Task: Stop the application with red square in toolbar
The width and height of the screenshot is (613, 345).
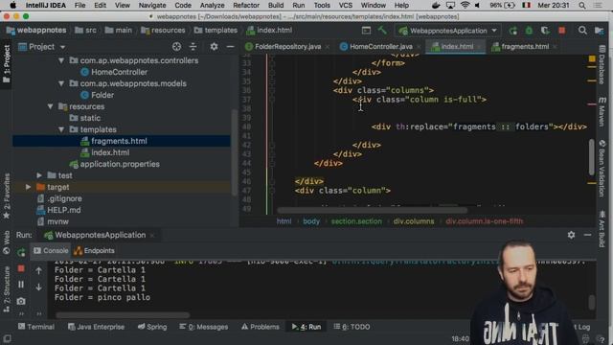Action: (x=562, y=31)
